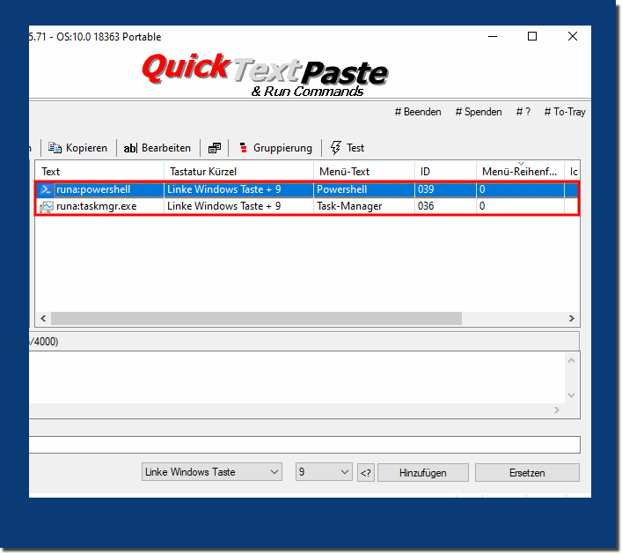
Task: Click the Hinzufügen button
Action: click(x=423, y=473)
